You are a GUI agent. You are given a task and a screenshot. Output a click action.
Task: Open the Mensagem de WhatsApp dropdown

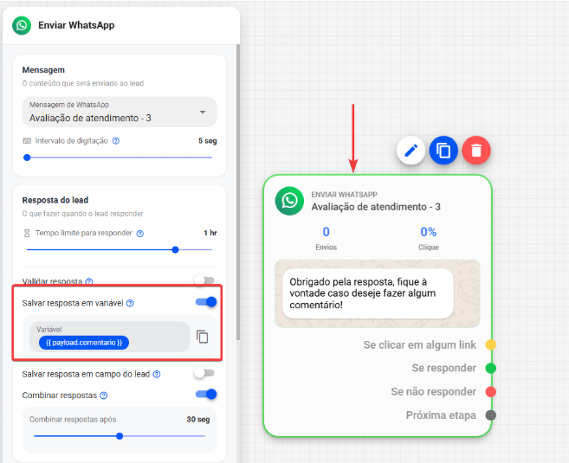pos(120,112)
